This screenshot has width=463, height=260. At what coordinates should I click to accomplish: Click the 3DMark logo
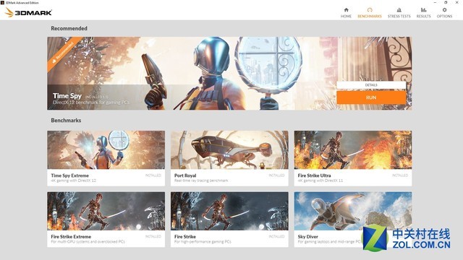[x=28, y=12]
